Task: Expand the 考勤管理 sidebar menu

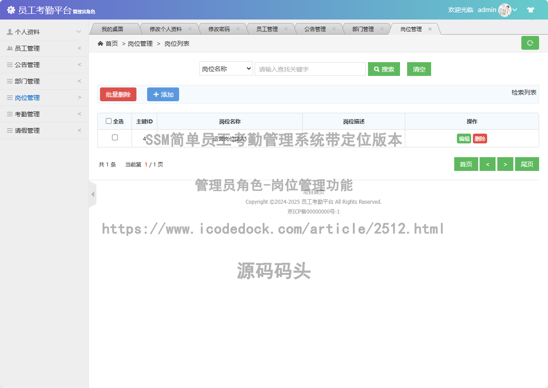Action: [x=80, y=114]
